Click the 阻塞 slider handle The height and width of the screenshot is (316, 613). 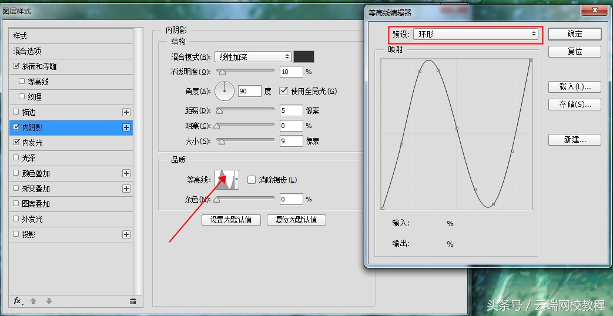point(217,126)
